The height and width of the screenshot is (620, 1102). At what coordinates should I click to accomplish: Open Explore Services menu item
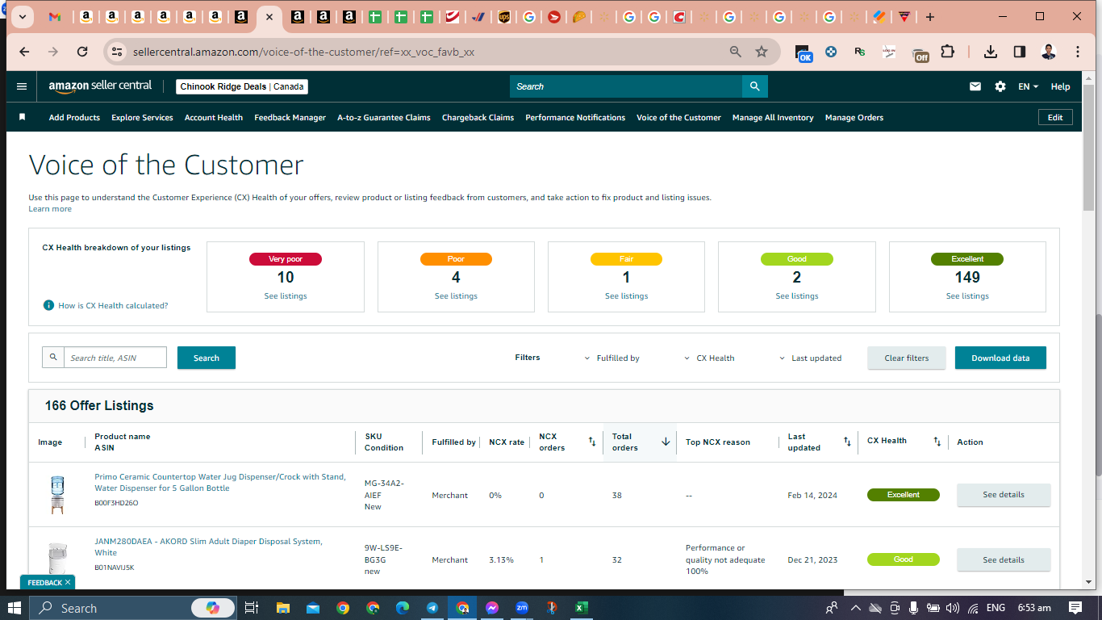[x=142, y=117]
